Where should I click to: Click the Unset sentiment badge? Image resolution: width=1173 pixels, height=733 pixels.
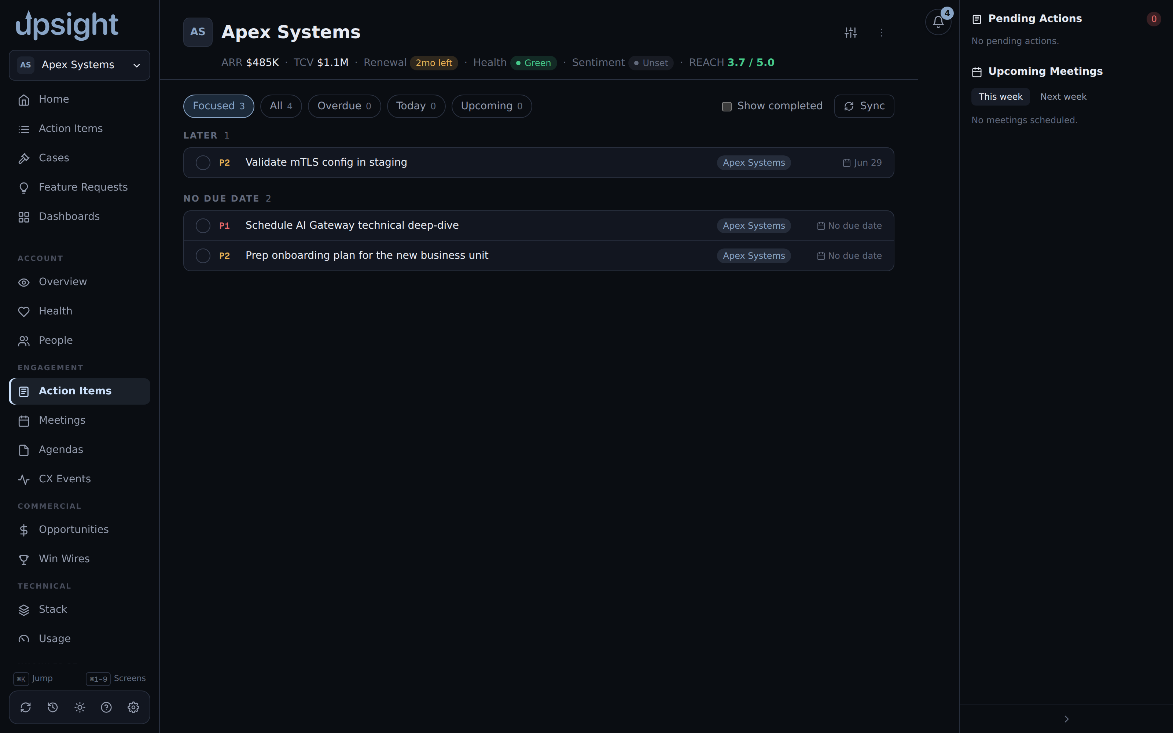[651, 63]
